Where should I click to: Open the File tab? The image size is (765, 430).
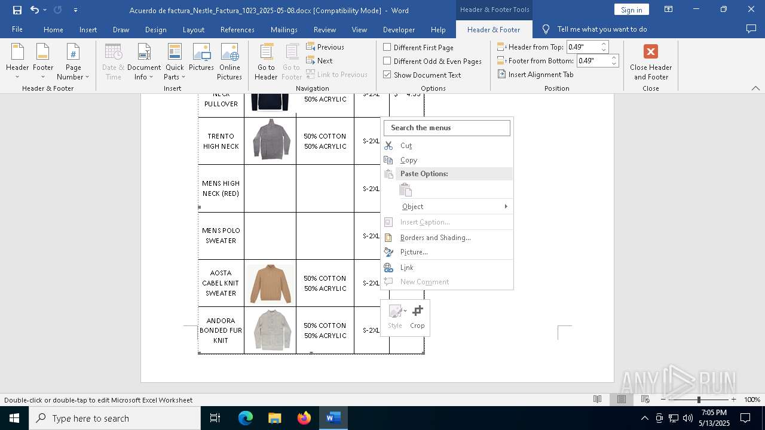[17, 29]
